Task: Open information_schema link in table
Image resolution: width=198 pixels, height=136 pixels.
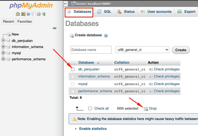Action: [94, 77]
